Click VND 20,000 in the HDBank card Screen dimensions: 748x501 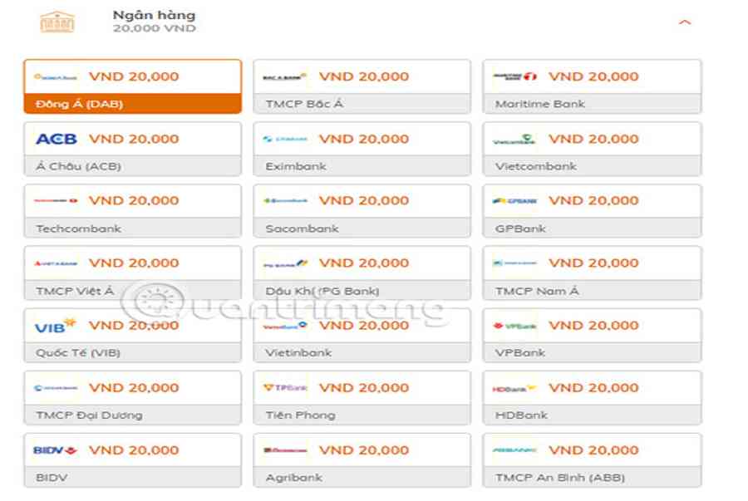[594, 388]
